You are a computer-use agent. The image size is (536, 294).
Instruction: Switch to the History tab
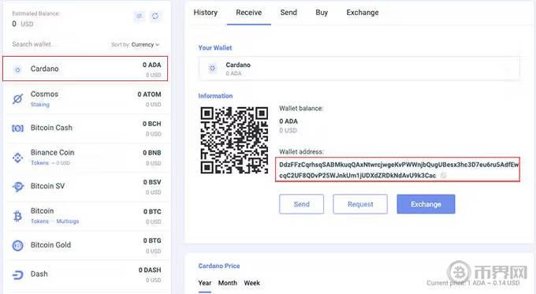coord(206,13)
